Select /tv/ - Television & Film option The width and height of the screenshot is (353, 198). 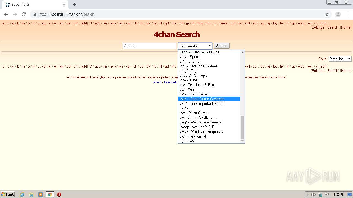(209, 85)
